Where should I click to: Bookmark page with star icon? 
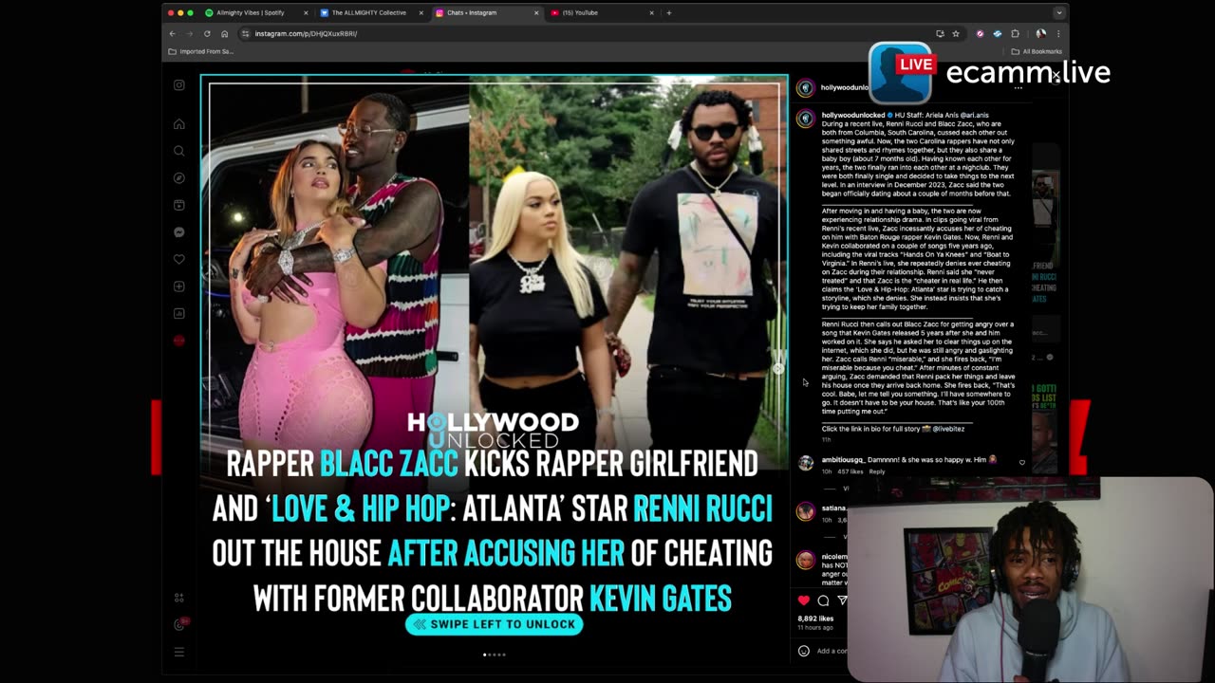point(956,33)
